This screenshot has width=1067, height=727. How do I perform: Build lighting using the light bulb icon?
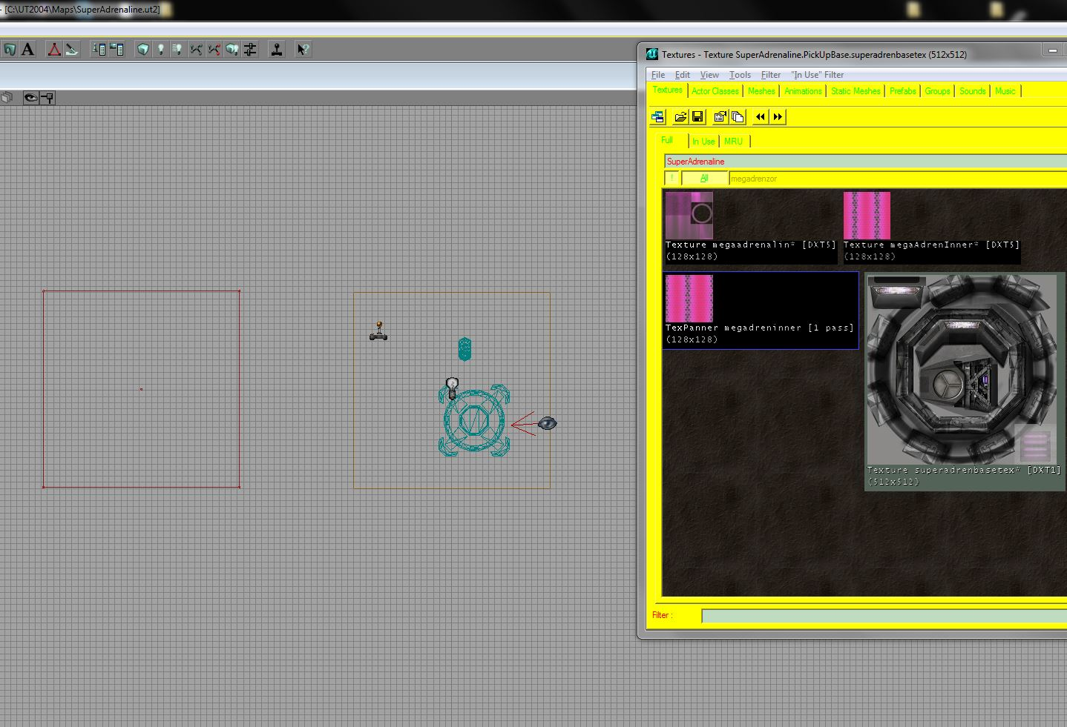(x=160, y=49)
